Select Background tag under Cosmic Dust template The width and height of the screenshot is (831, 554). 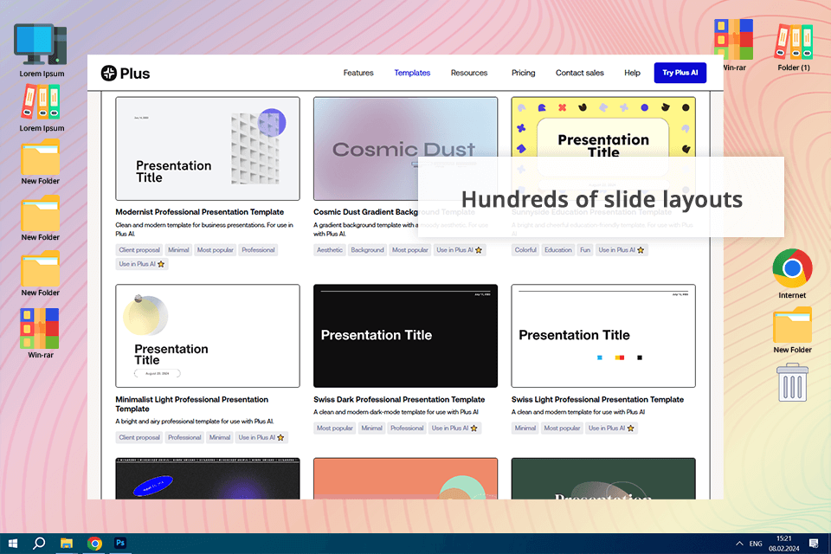pyautogui.click(x=367, y=249)
